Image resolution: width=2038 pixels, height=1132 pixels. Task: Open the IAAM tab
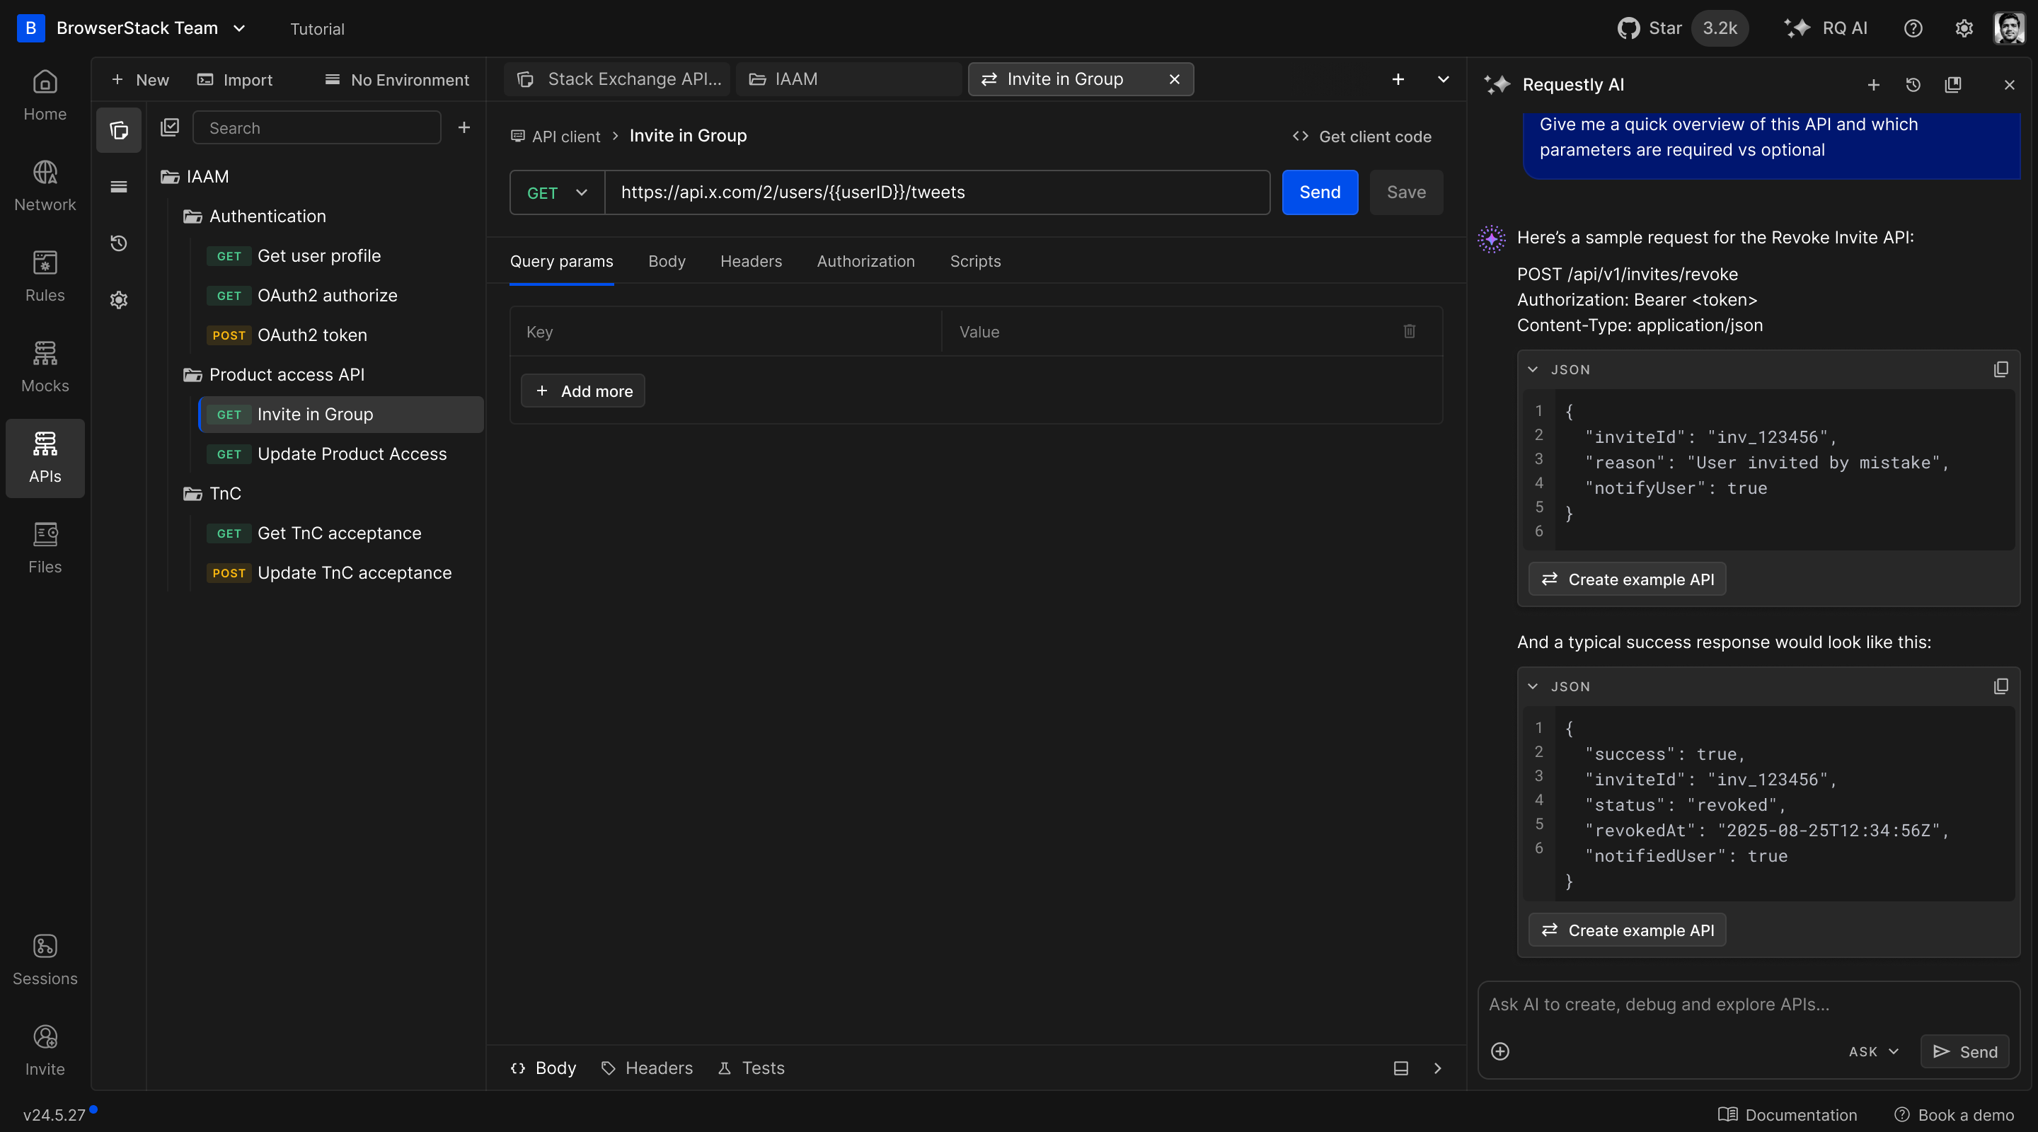pyautogui.click(x=848, y=79)
